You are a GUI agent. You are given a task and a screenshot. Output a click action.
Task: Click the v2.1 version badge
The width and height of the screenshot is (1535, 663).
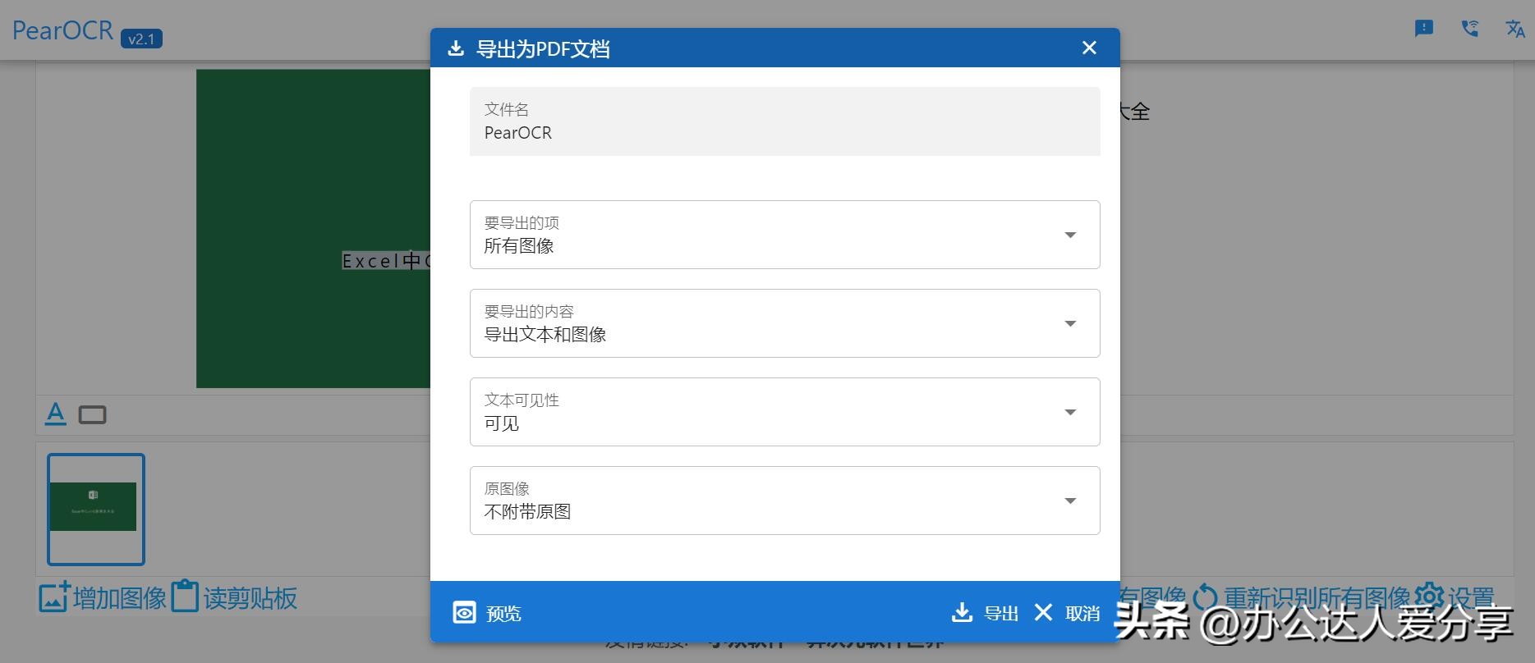(141, 39)
